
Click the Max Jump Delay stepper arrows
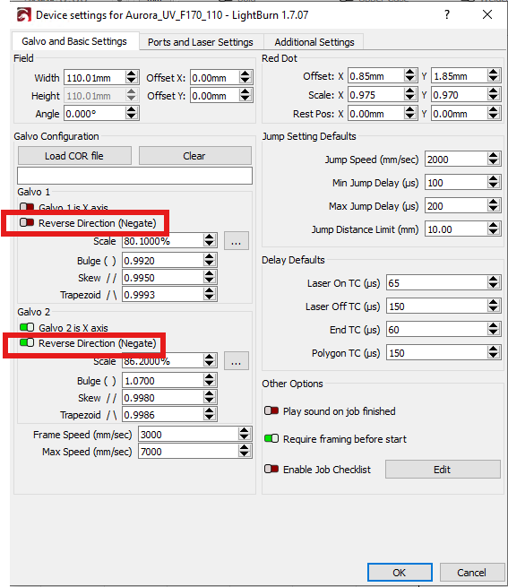[x=494, y=206]
